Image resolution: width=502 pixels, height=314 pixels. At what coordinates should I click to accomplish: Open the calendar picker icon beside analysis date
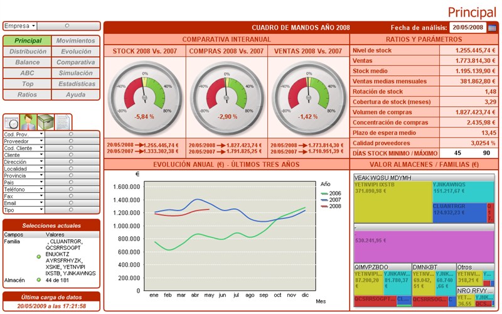point(492,28)
